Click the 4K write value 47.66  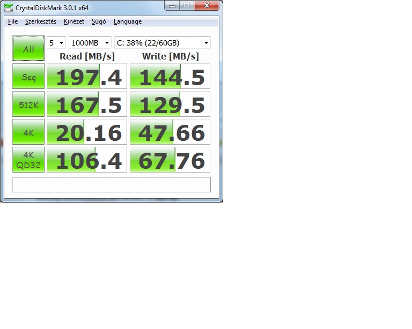[x=170, y=132]
